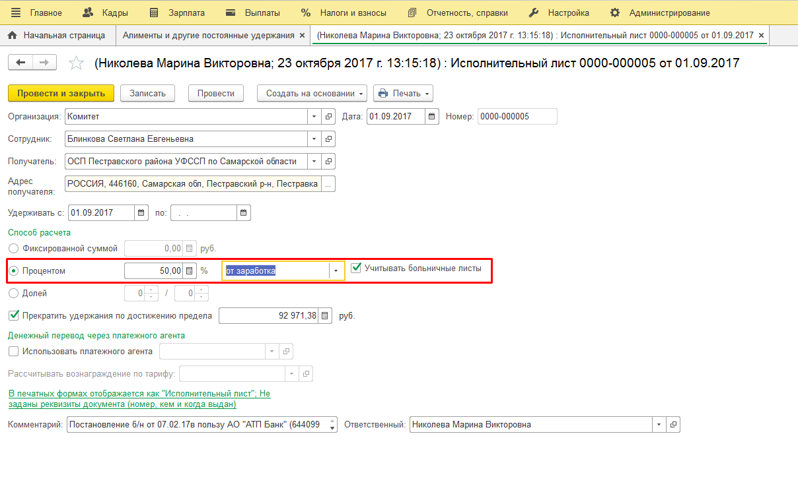798x502 pixels.
Task: Expand the Responsible person dropdown
Action: (x=658, y=425)
